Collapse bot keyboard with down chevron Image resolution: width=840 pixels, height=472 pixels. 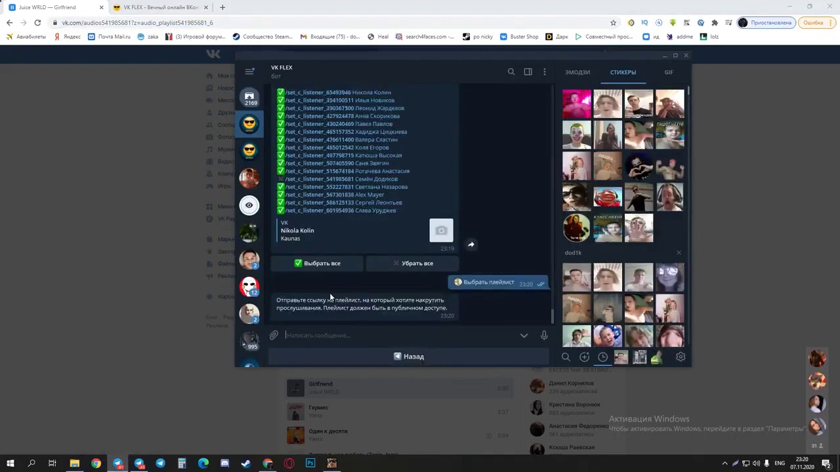point(524,336)
